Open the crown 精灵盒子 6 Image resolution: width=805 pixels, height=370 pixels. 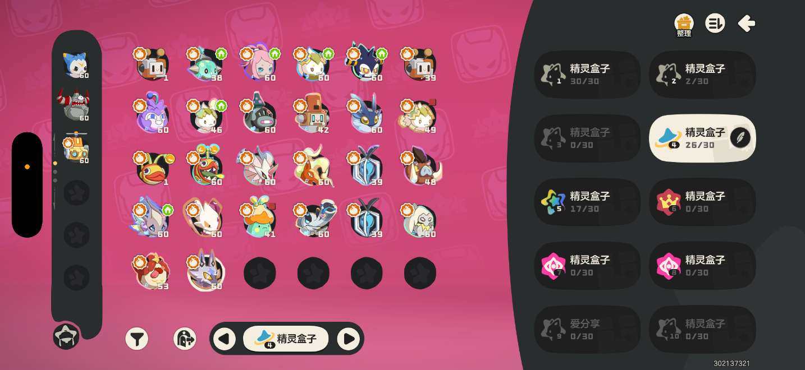tap(702, 202)
